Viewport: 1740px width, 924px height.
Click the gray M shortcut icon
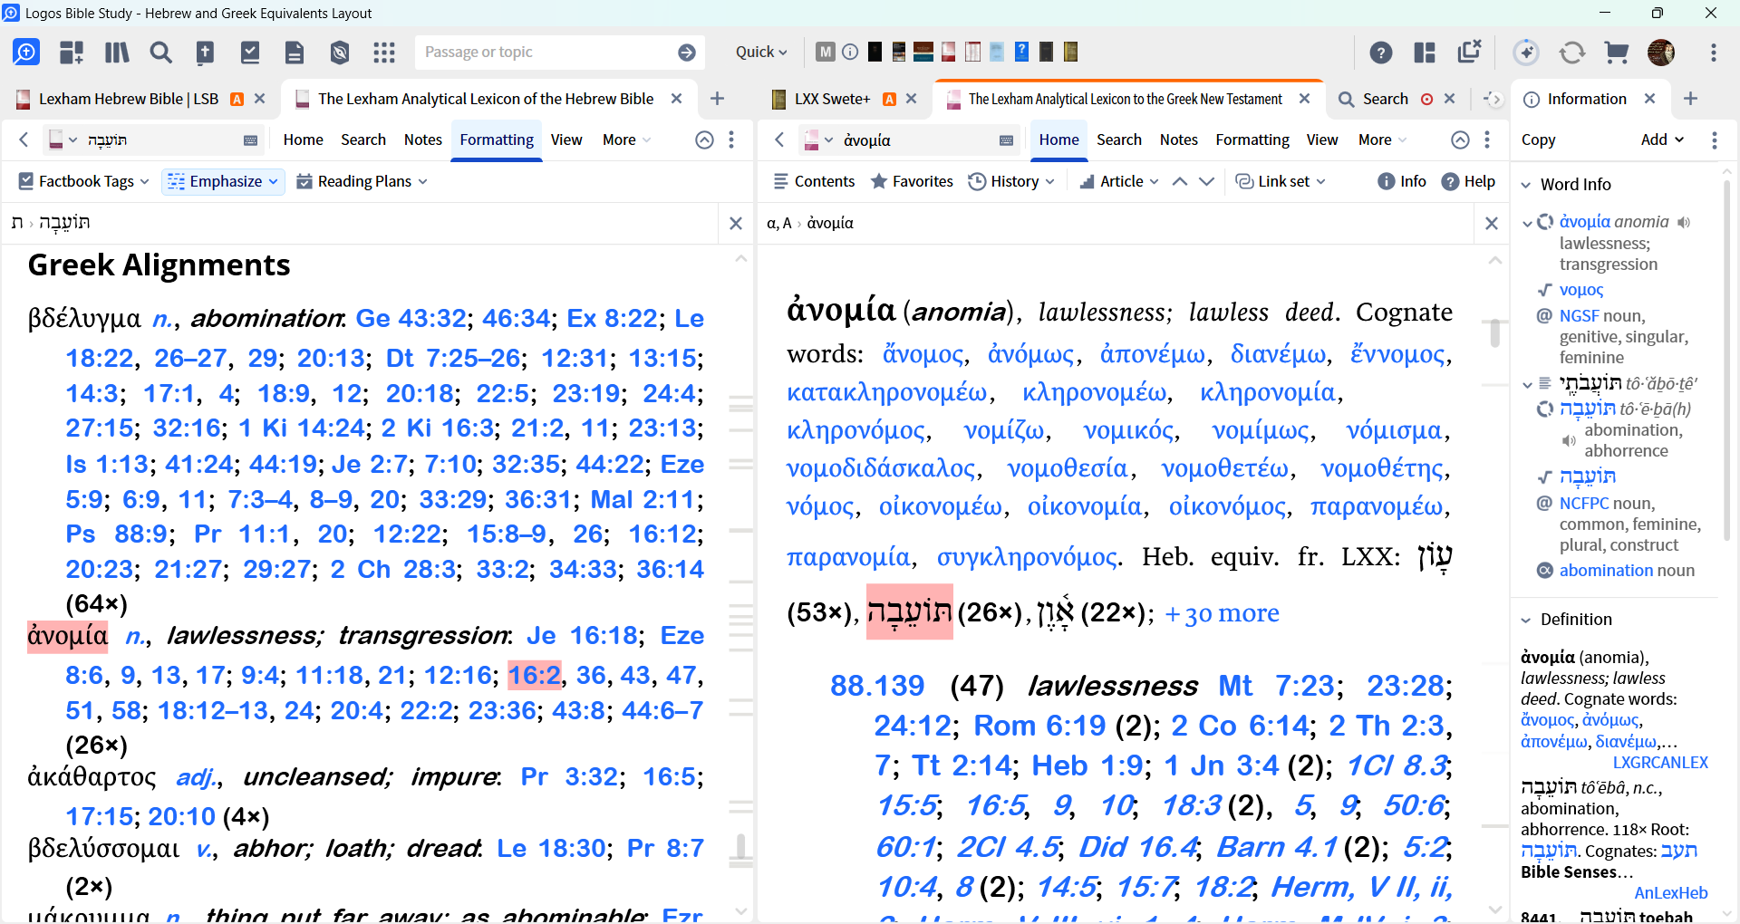pyautogui.click(x=825, y=52)
